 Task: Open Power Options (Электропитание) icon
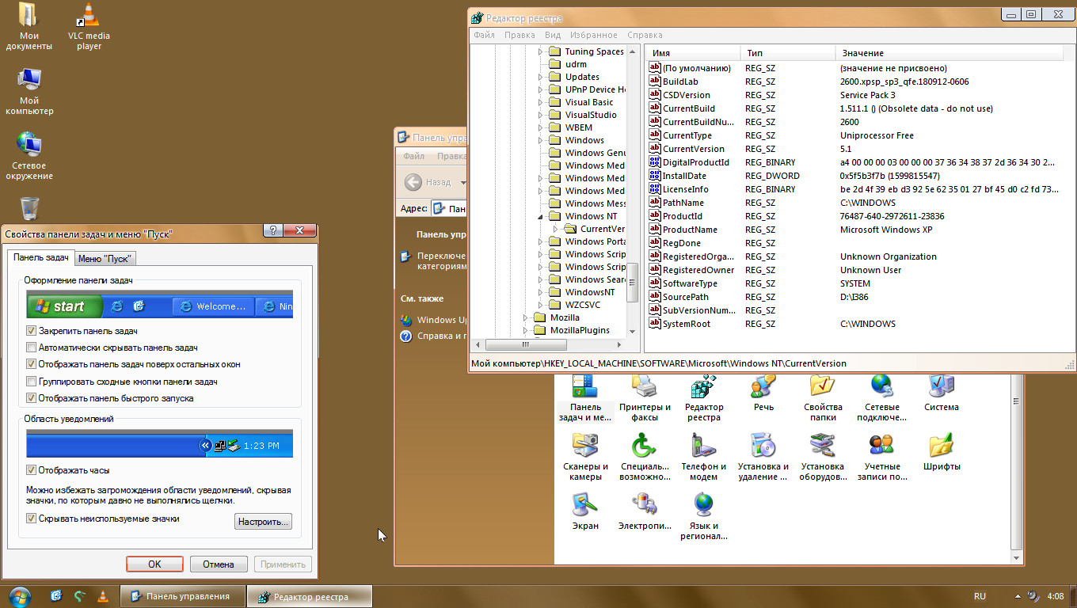[x=645, y=511]
